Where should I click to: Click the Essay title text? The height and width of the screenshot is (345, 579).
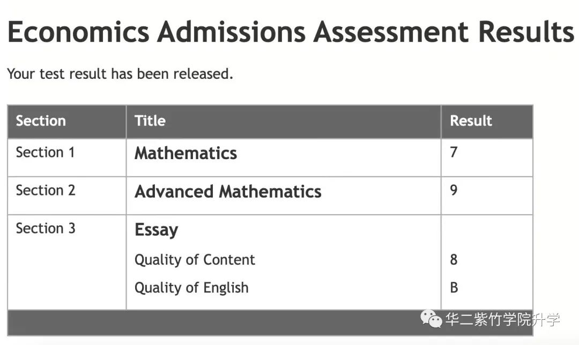pyautogui.click(x=157, y=230)
